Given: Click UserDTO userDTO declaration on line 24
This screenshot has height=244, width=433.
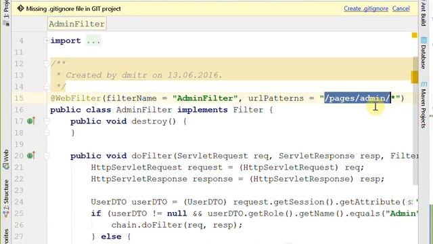Looking at the screenshot, I should coord(129,202).
